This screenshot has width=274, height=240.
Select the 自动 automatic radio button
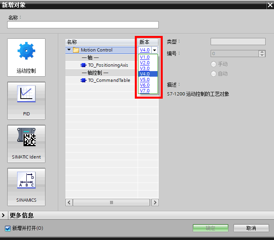pos(213,73)
